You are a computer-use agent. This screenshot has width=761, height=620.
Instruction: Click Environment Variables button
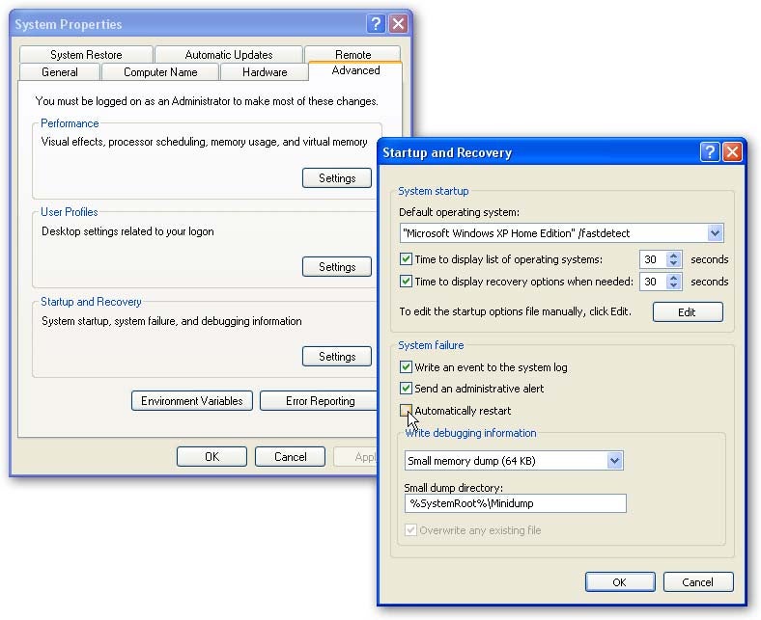click(192, 401)
